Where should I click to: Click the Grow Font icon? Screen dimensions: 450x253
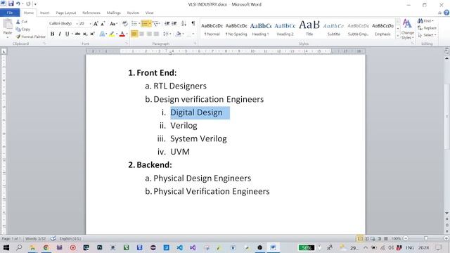(96, 23)
